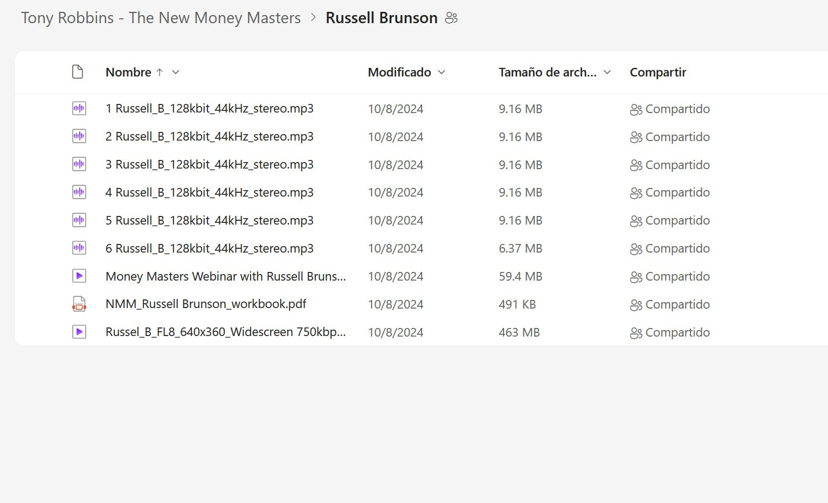Open the Tamaño de archivo column dropdown

coord(607,72)
